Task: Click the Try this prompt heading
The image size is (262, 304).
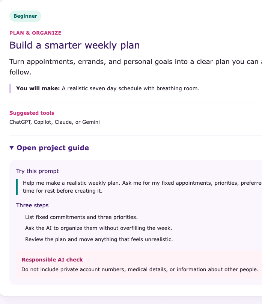Action: pyautogui.click(x=37, y=171)
